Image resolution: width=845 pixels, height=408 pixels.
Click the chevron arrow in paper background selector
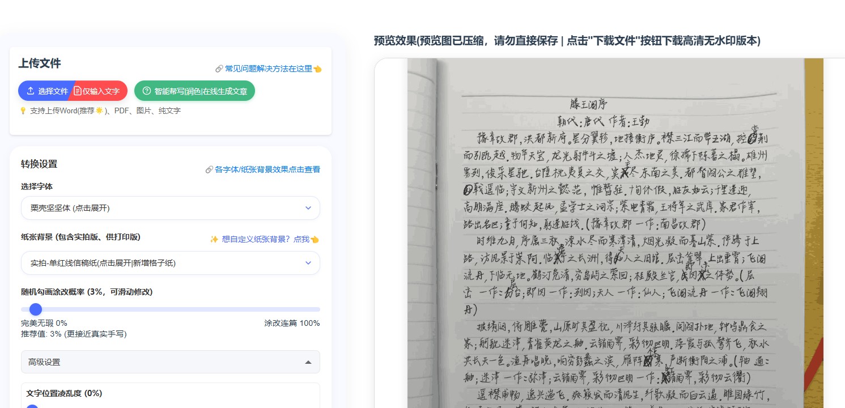(308, 263)
